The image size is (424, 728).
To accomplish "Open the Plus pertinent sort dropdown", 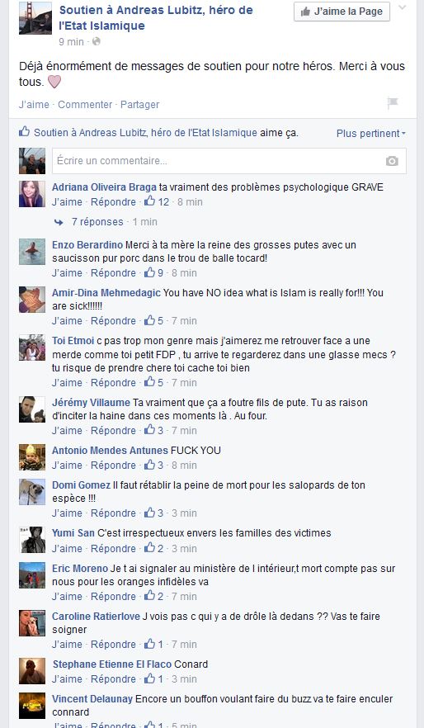I will (x=370, y=133).
